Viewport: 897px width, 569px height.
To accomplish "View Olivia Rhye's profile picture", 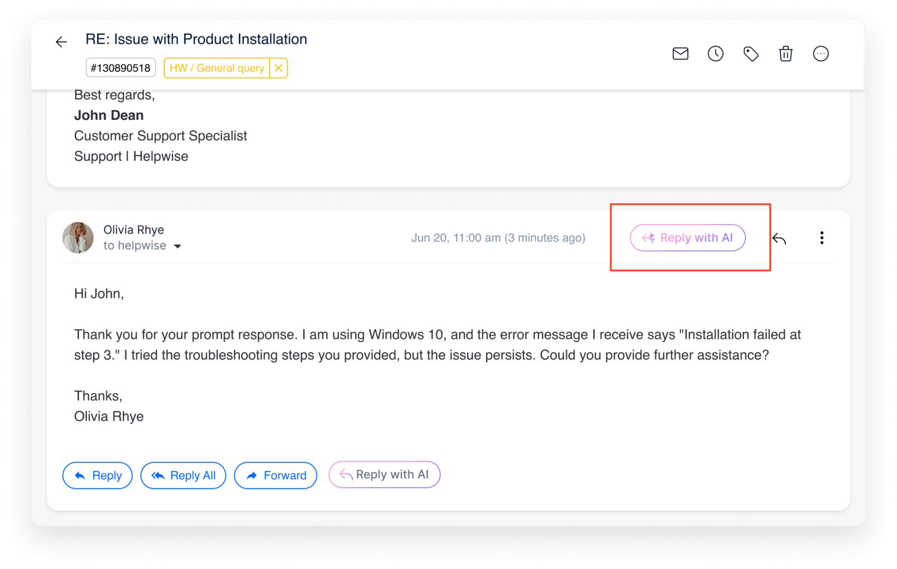I will (x=78, y=237).
